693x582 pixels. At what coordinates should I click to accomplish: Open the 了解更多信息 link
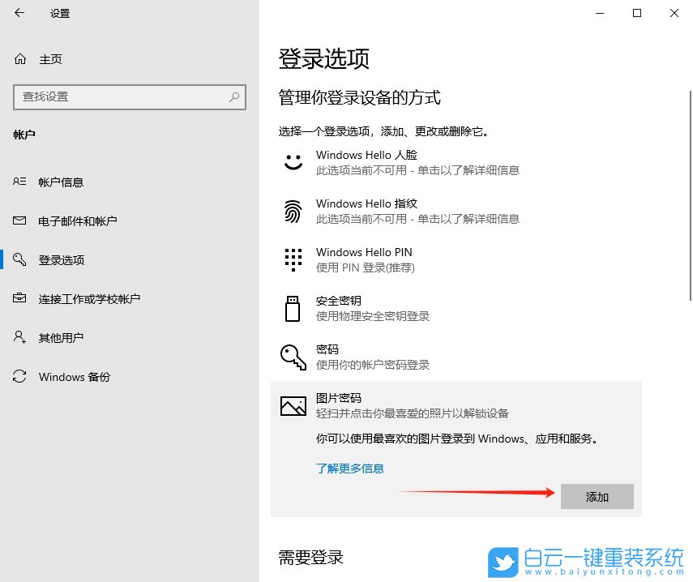(x=350, y=469)
